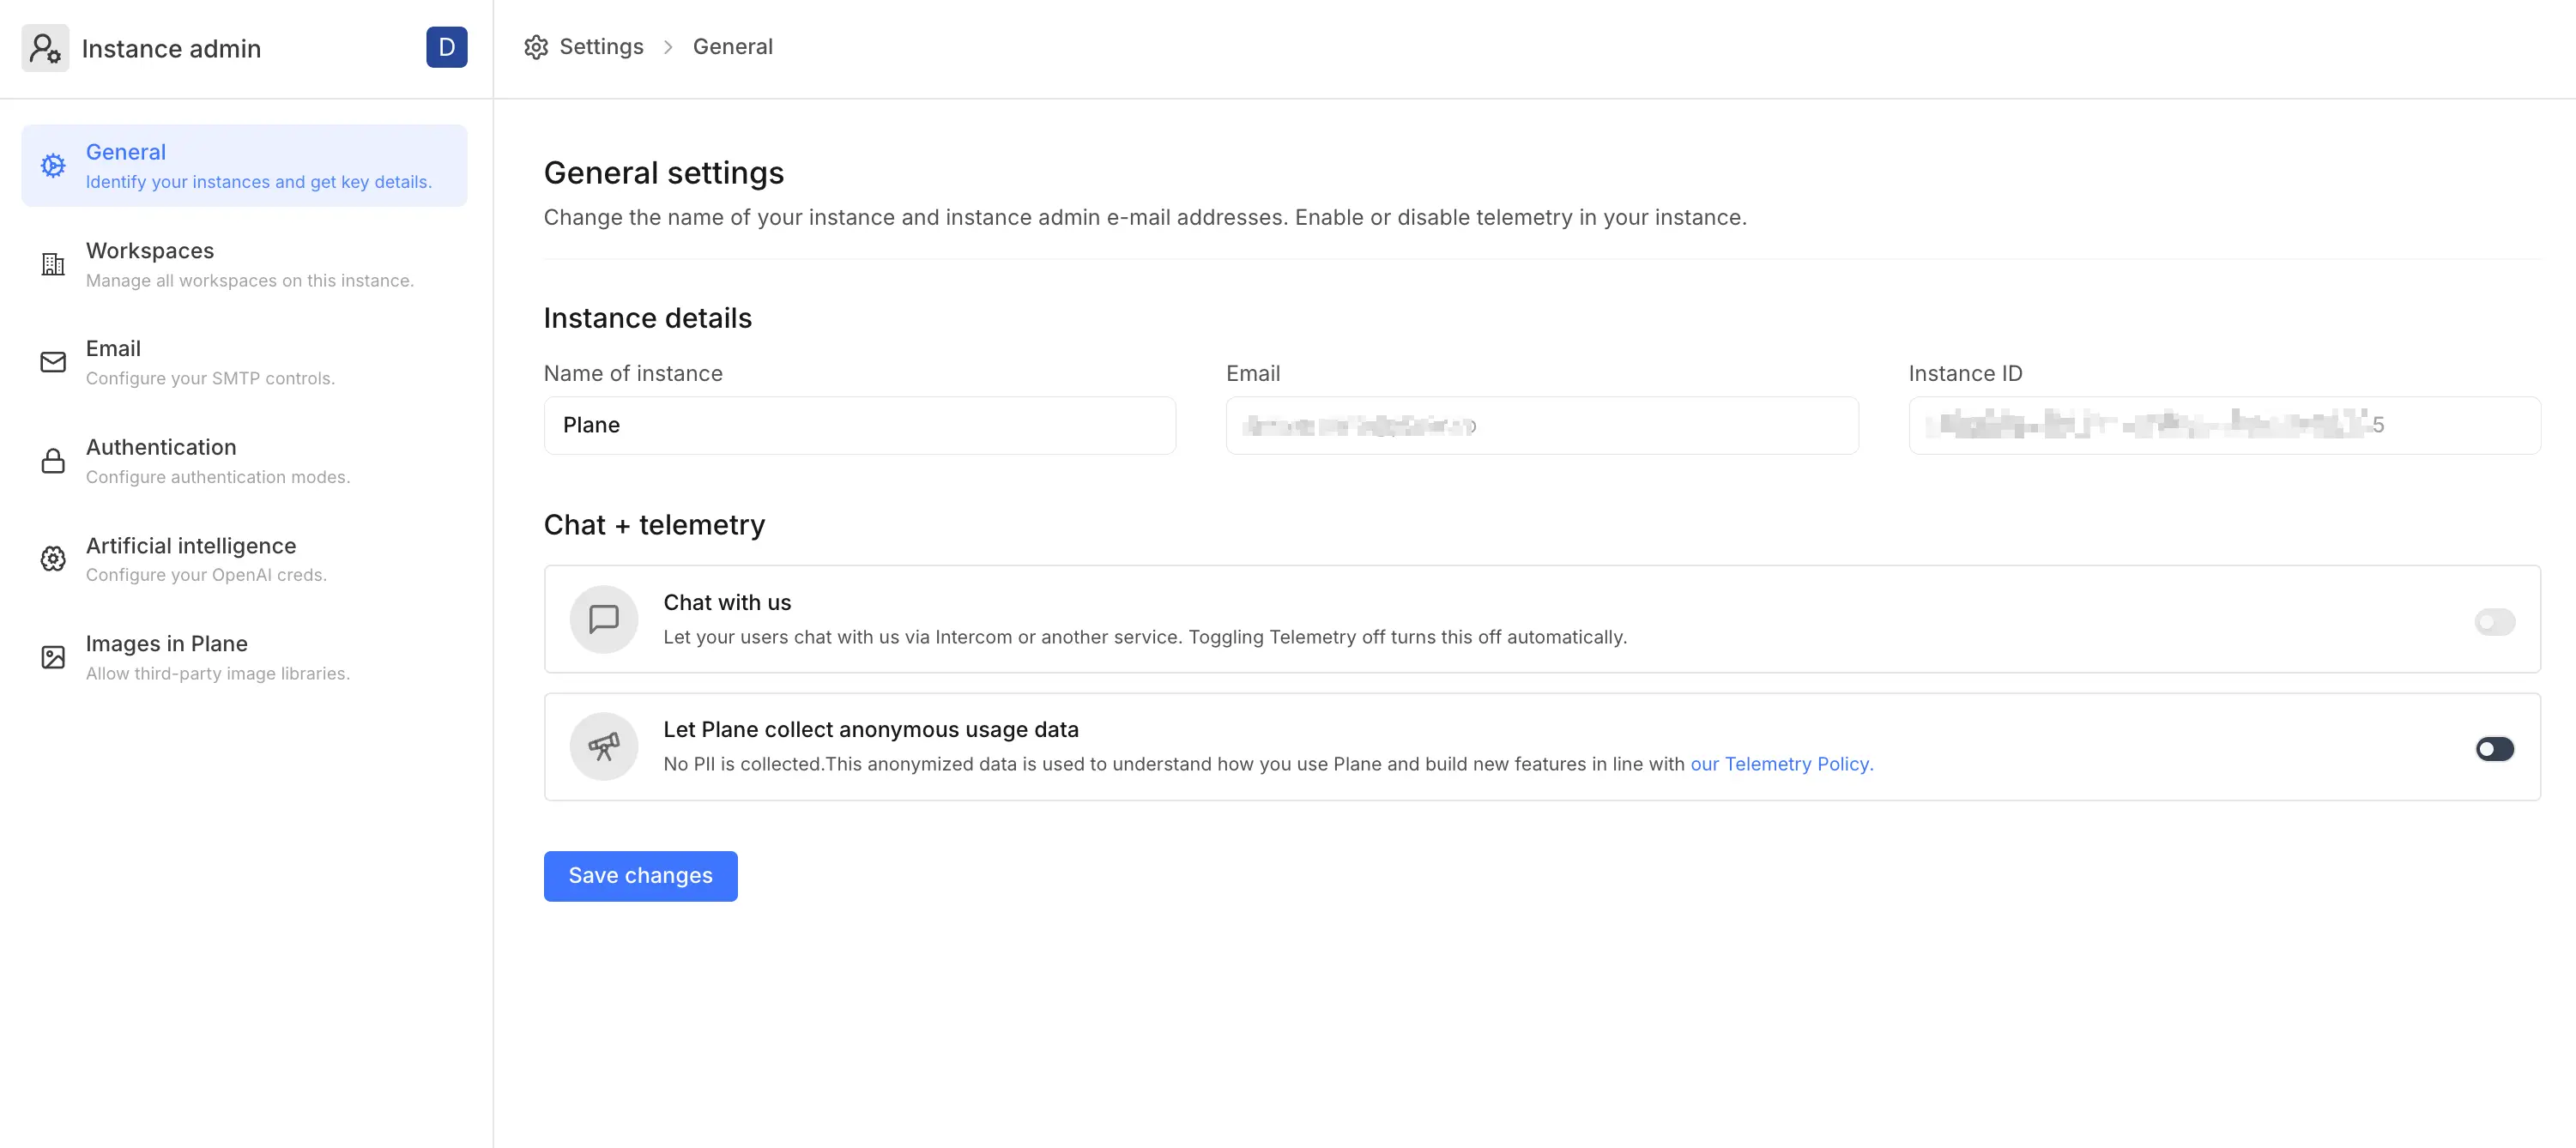2576x1148 pixels.
Task: Click the Name of instance field
Action: point(859,425)
